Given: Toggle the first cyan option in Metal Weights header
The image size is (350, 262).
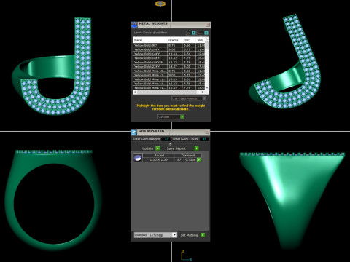Looking at the screenshot, I should tap(193, 33).
